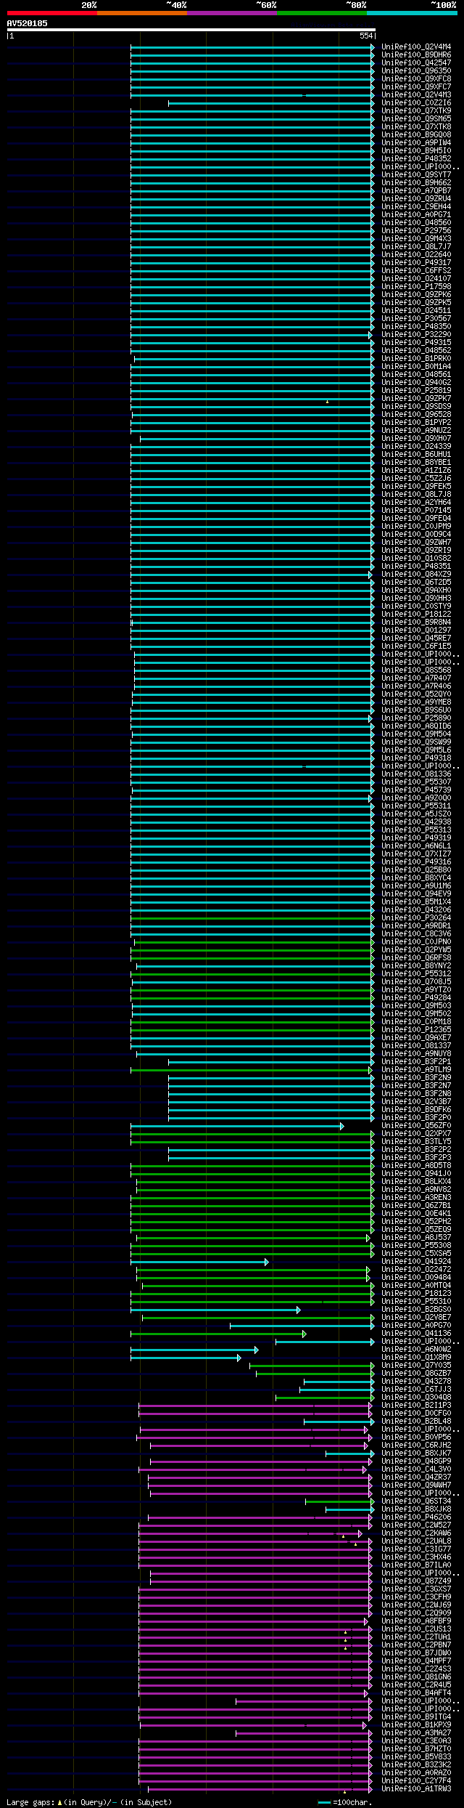Open hit UniRef100_B9DHR6
The image size is (464, 1808).
[x=416, y=55]
